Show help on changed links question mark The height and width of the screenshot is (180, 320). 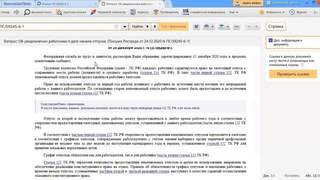(x=302, y=65)
